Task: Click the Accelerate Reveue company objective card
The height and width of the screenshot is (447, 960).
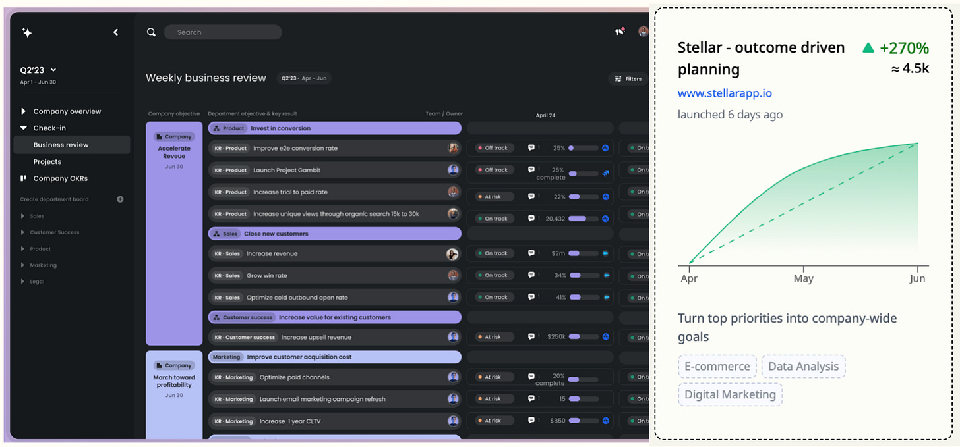Action: tap(174, 234)
